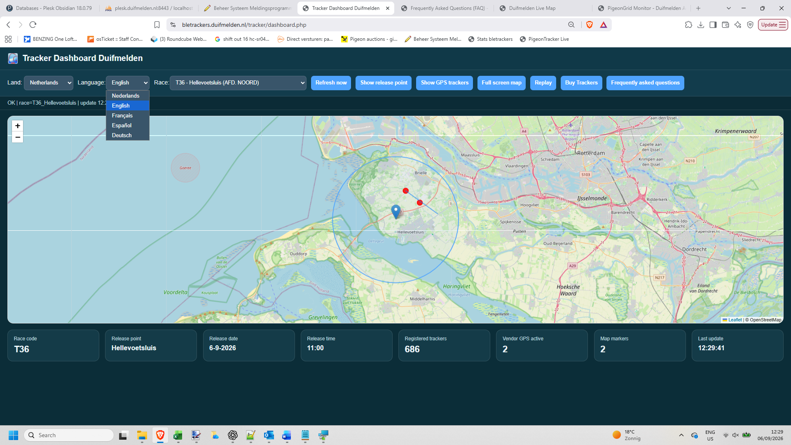This screenshot has height=445, width=791.
Task: Click the browser Update button
Action: pos(773,25)
